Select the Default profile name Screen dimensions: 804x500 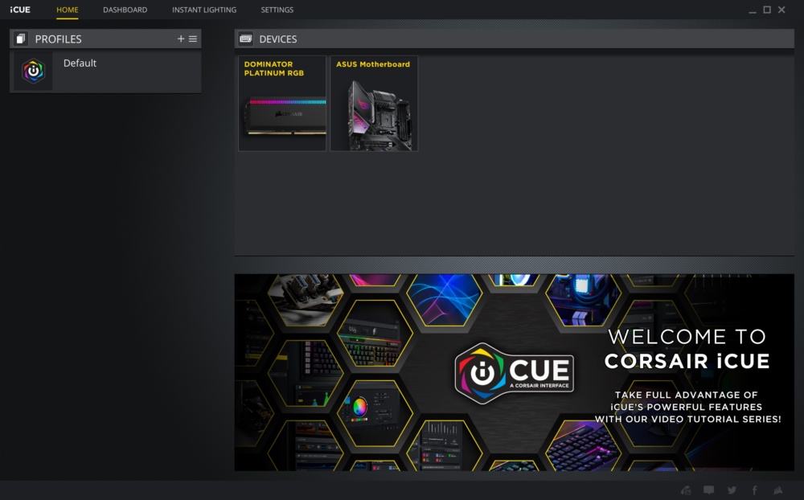coord(80,63)
